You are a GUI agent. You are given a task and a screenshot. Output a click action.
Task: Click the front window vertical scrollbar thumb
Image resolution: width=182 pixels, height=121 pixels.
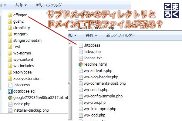coord(70,83)
